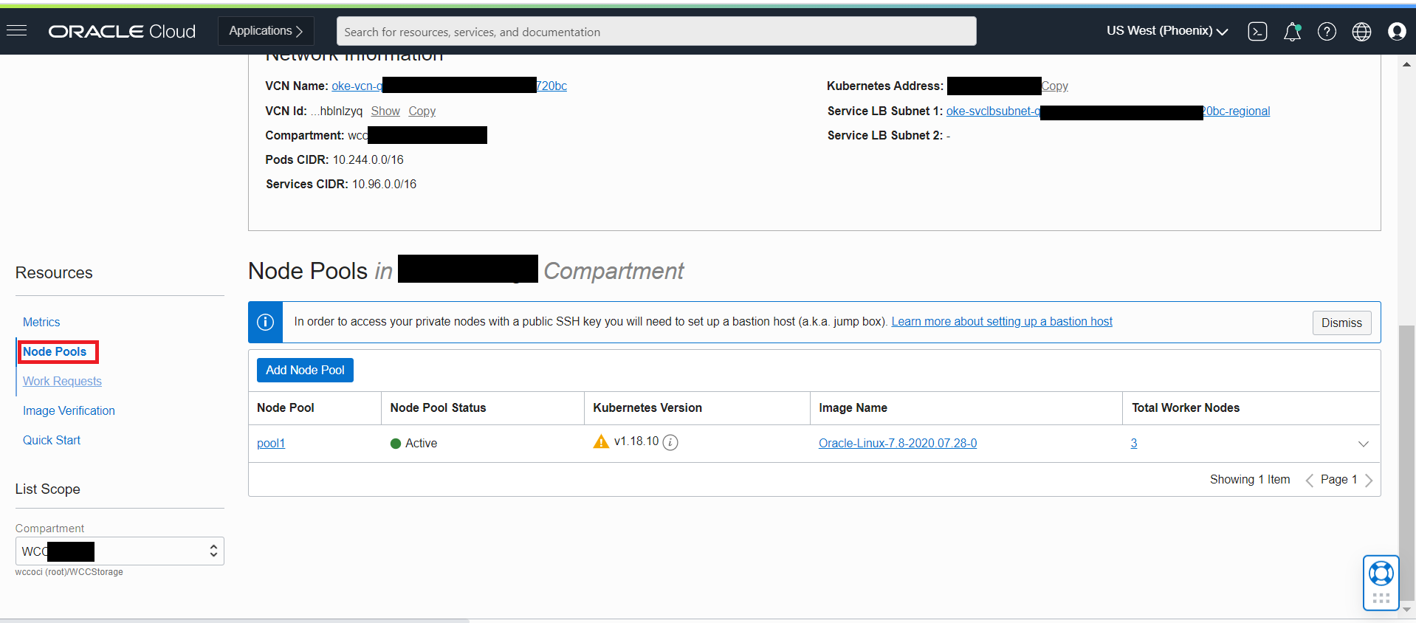
Task: Expand the pool1 row details chevron
Action: click(x=1363, y=444)
